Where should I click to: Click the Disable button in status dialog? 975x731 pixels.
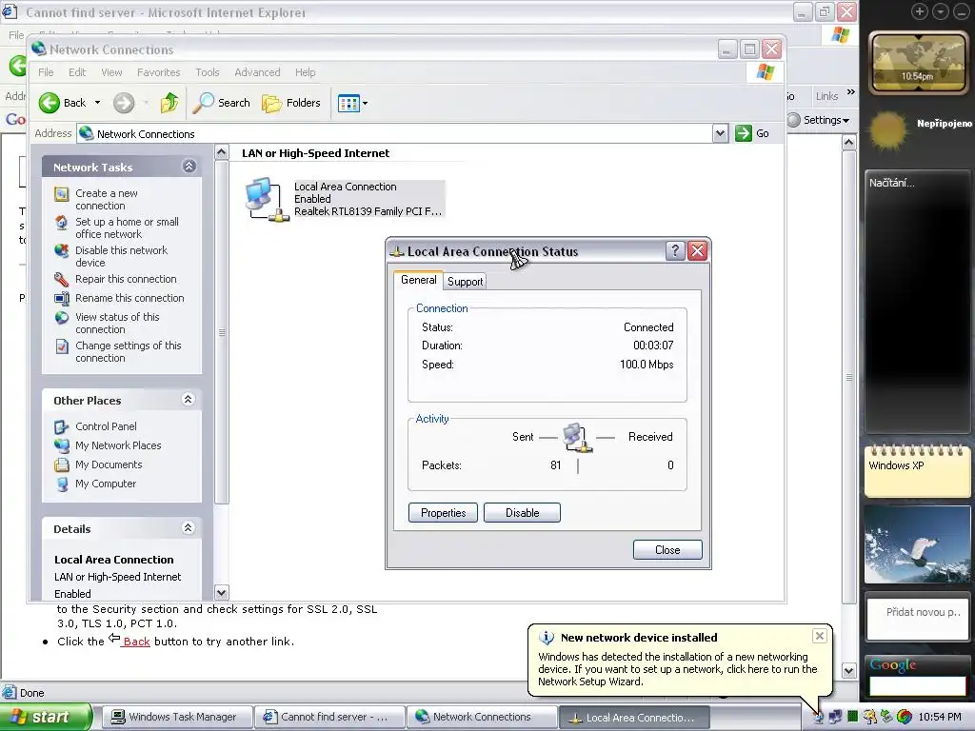click(x=522, y=512)
